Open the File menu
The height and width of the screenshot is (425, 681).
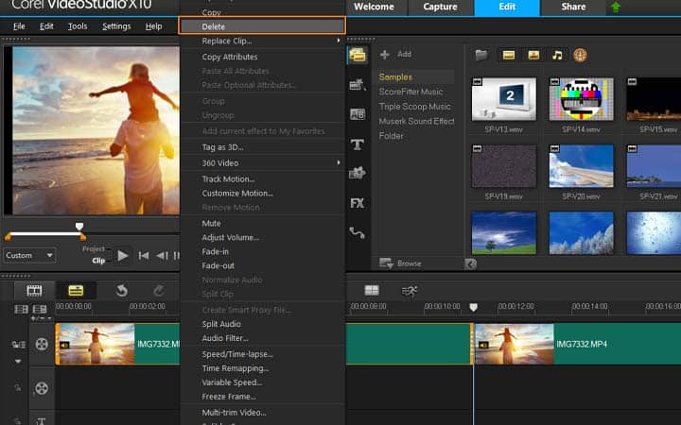(x=19, y=26)
